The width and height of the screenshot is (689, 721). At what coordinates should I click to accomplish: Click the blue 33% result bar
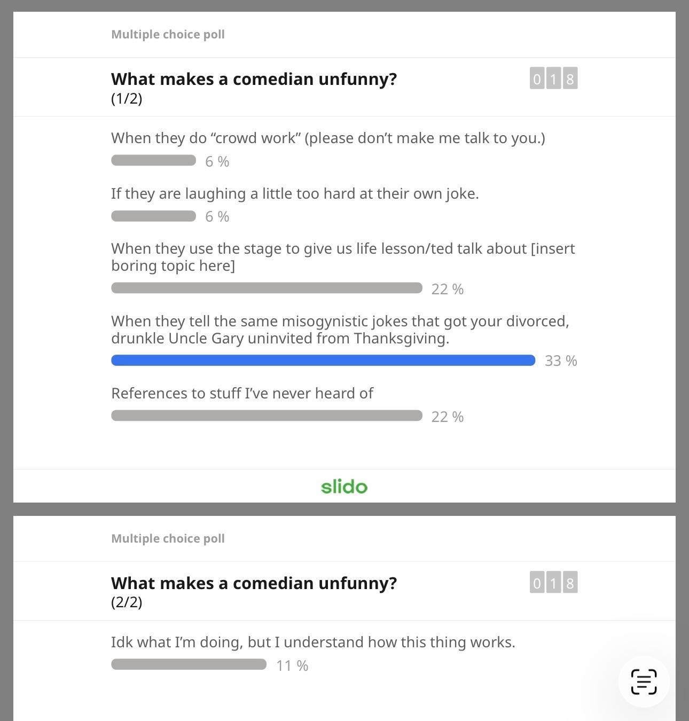pyautogui.click(x=323, y=360)
